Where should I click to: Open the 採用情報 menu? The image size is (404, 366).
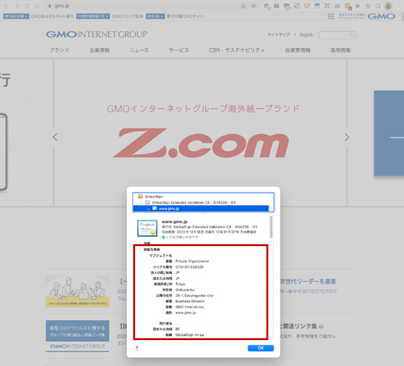tap(340, 50)
